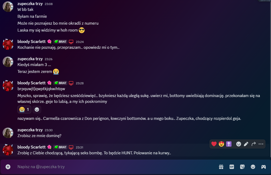This screenshot has height=175, width=271.
Task: React with the purple cross emoji
Action: tap(229, 144)
